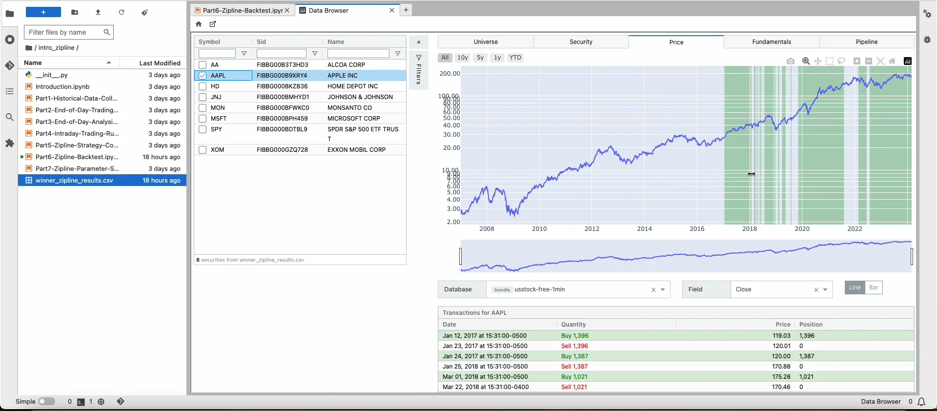Refresh the file browser list

[122, 12]
